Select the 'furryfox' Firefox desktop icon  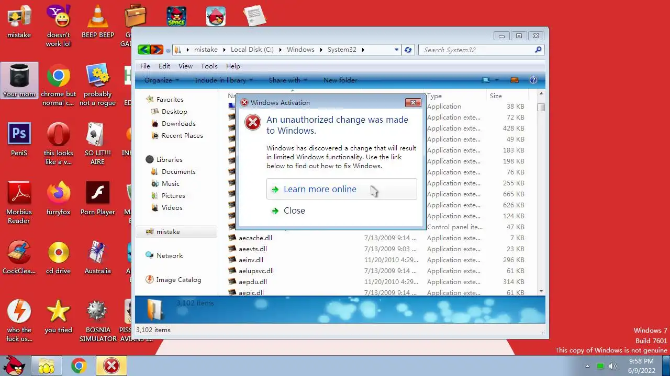click(x=58, y=198)
